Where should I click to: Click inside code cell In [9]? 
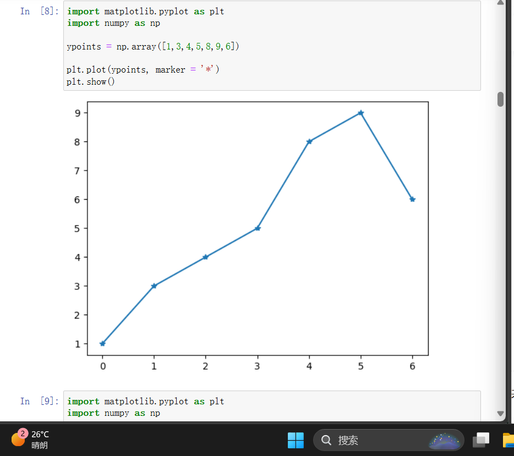click(272, 406)
